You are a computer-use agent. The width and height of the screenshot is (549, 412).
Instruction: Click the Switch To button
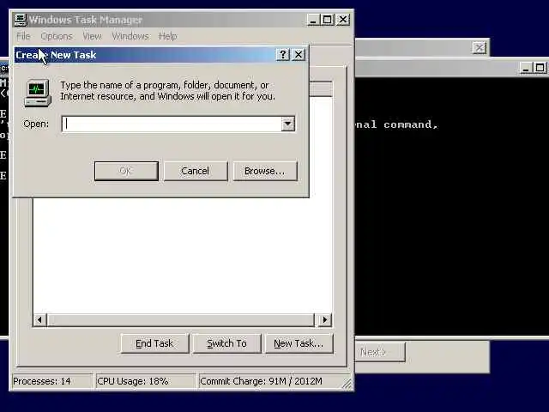226,343
